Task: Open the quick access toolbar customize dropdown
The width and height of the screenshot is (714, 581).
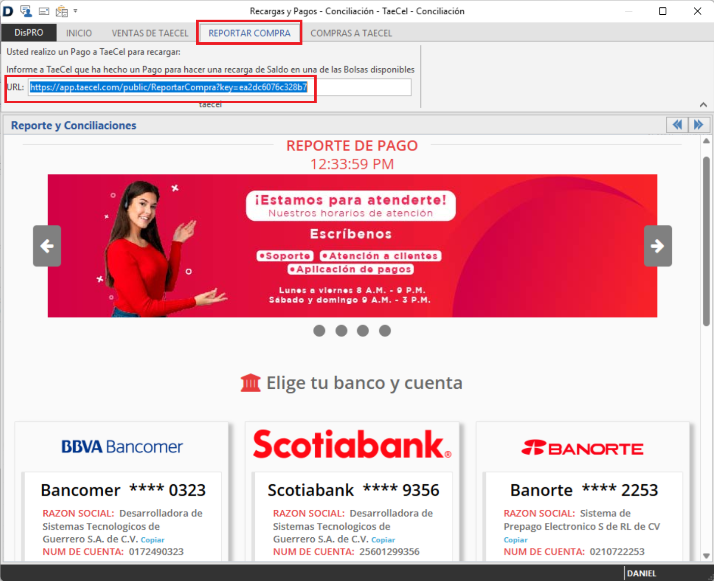Action: point(75,10)
